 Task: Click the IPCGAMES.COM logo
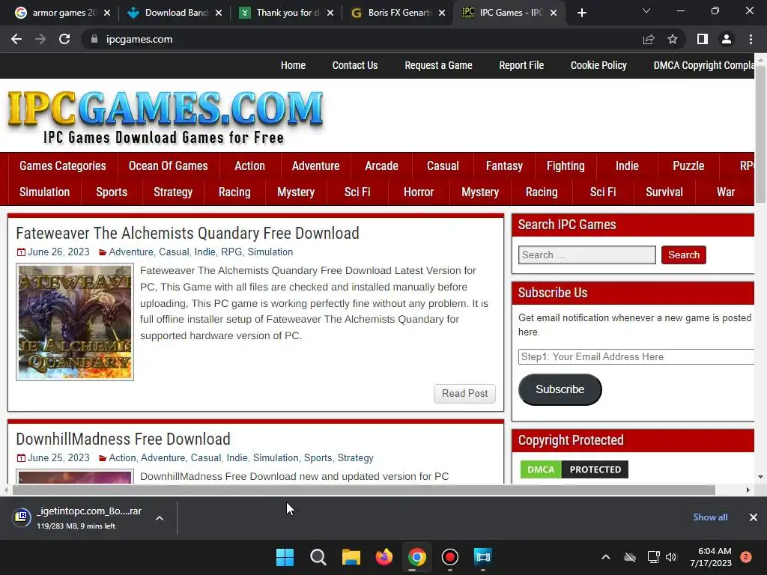(x=166, y=116)
